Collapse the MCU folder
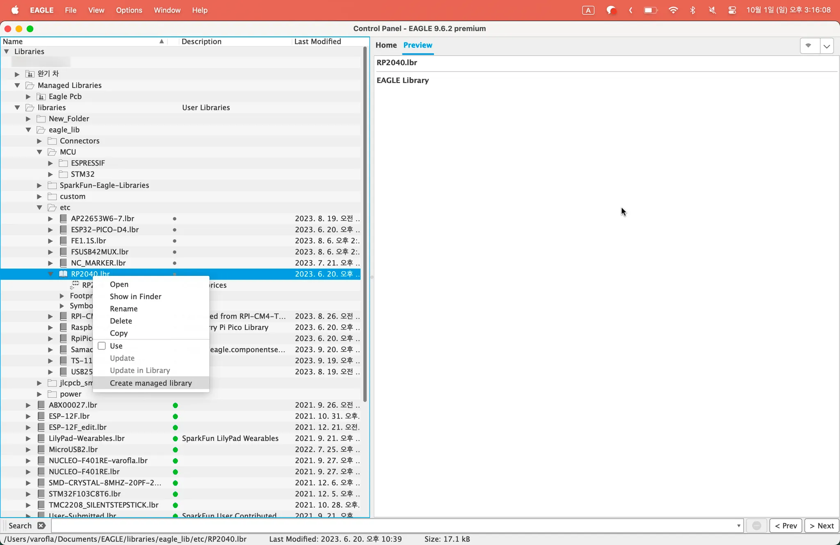 [x=40, y=152]
